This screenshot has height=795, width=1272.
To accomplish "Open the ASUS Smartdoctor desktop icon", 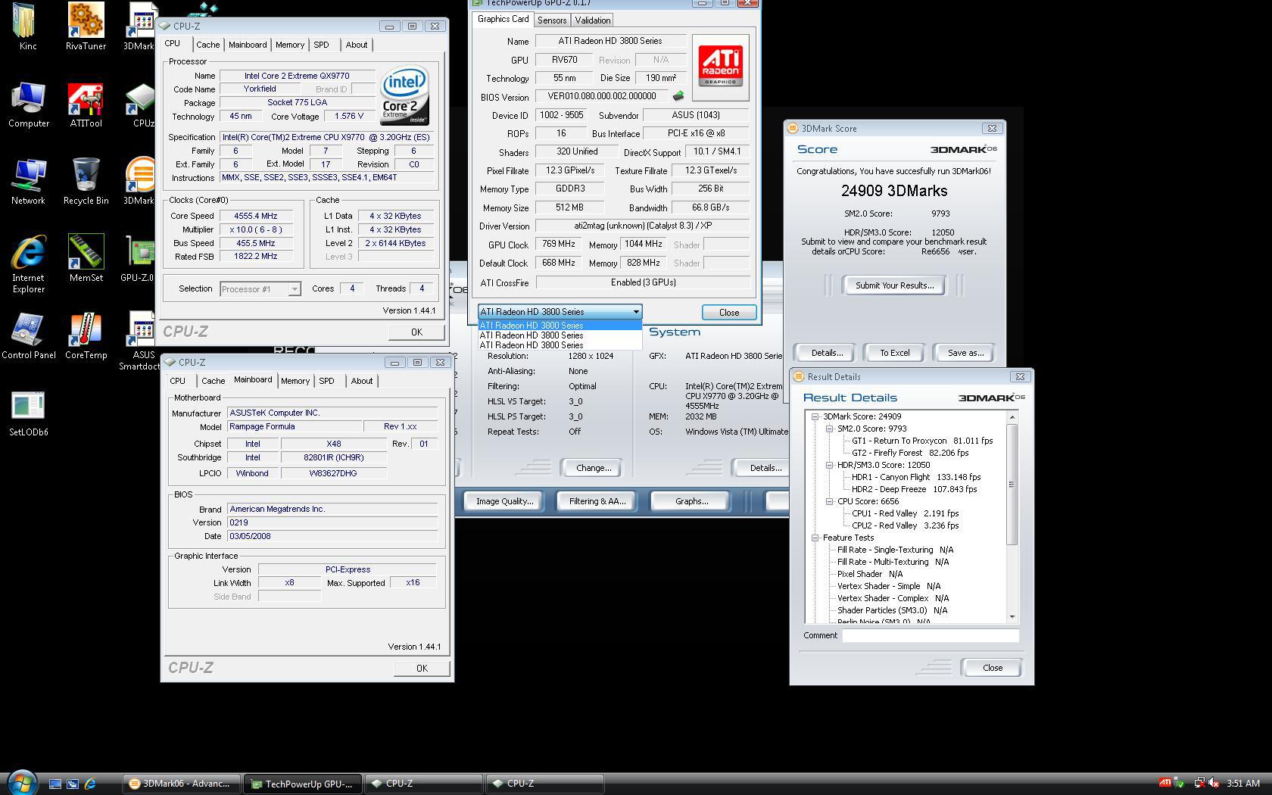I will pos(139,341).
